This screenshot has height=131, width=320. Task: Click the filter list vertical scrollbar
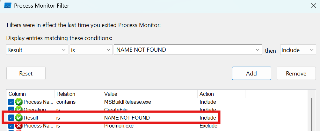coord(311,111)
